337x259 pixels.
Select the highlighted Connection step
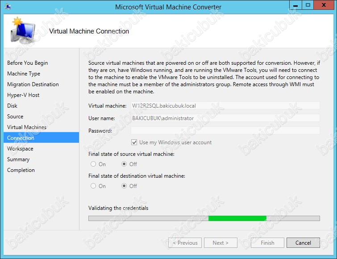(x=41, y=138)
